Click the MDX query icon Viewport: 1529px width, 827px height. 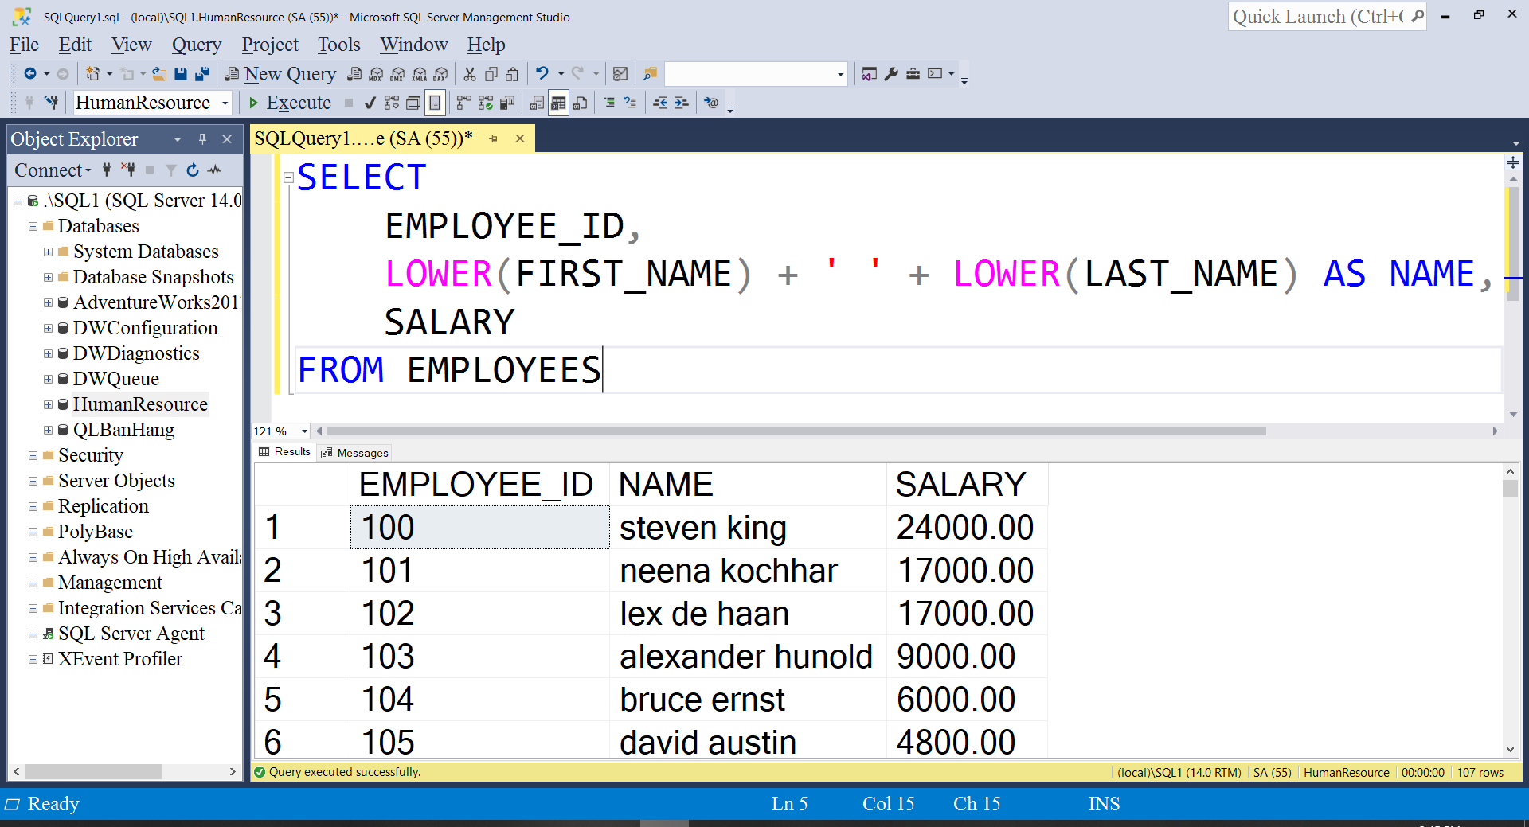[376, 74]
